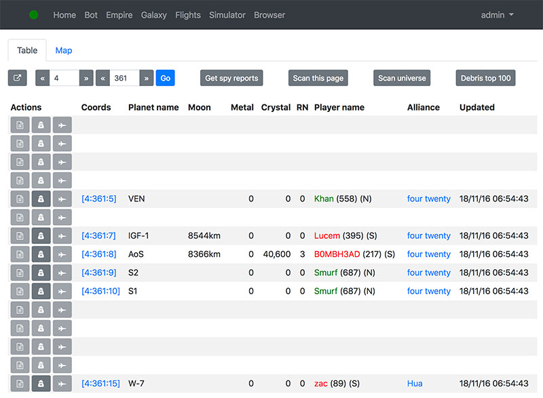Expand the admin user dropdown
543x398 pixels.
(x=497, y=15)
